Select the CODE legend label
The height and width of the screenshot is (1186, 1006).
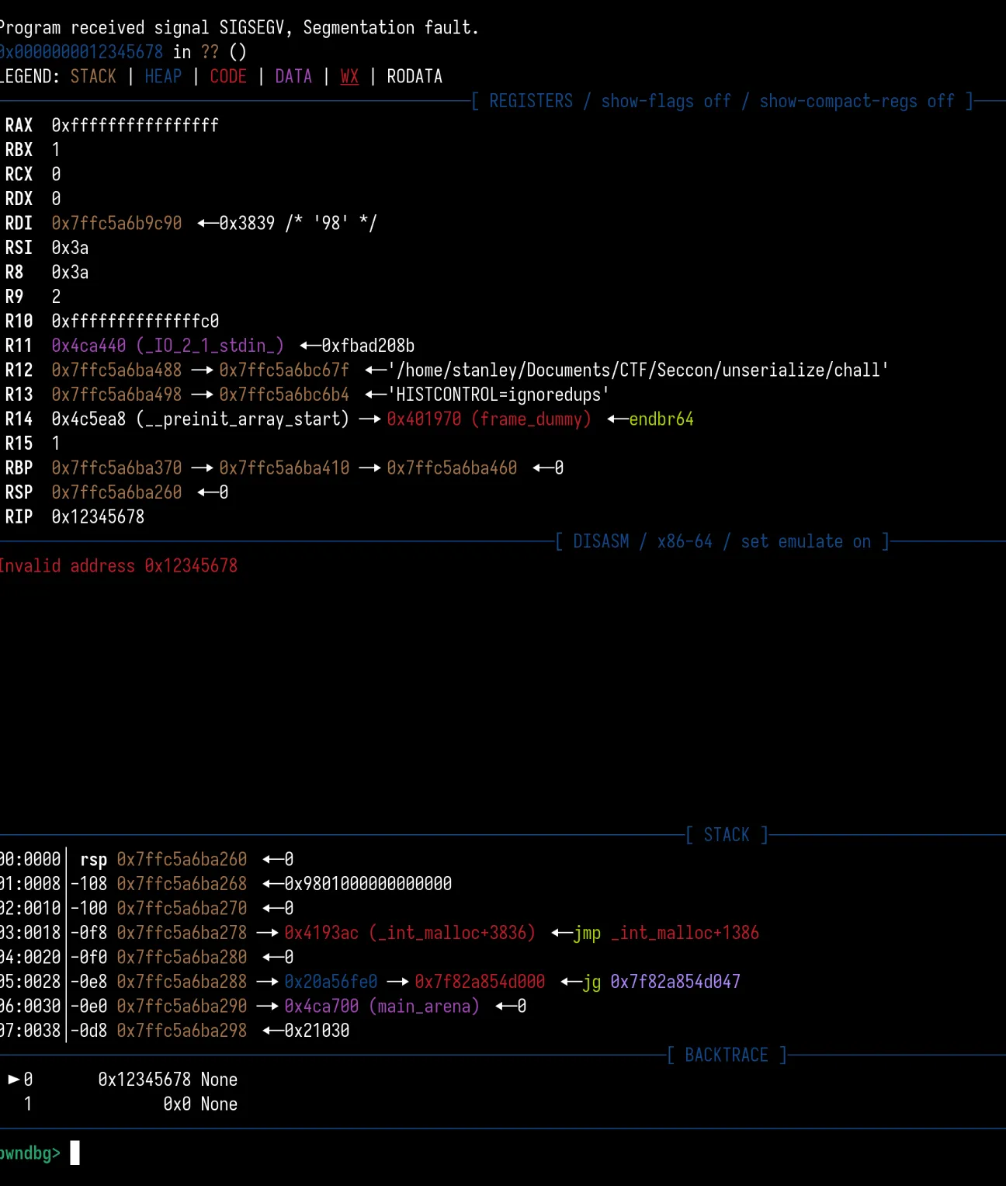tap(227, 76)
